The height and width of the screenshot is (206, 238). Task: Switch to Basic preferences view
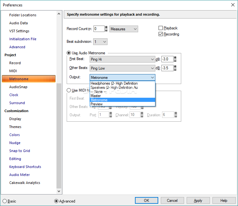click(4, 201)
